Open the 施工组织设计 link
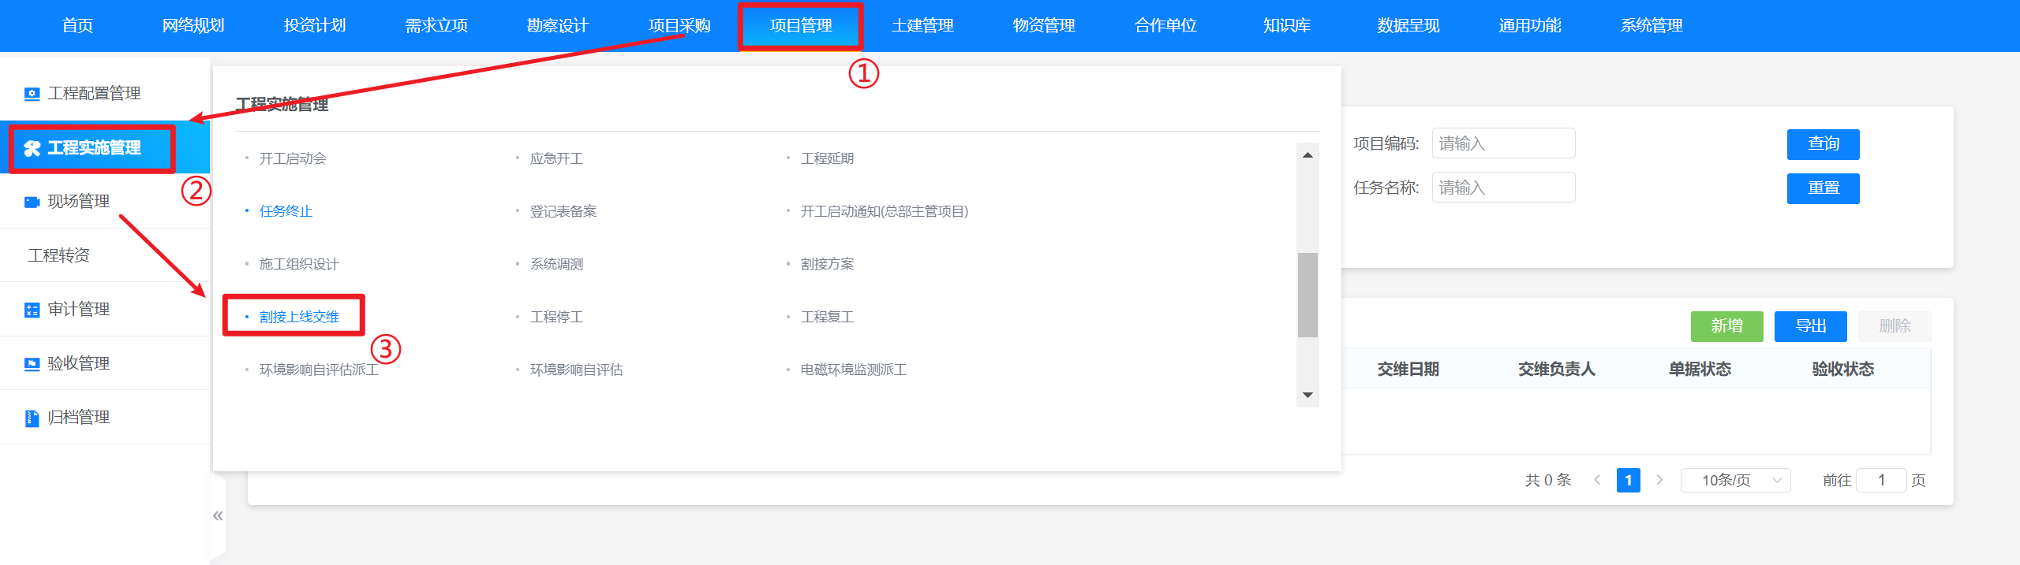 (x=299, y=264)
